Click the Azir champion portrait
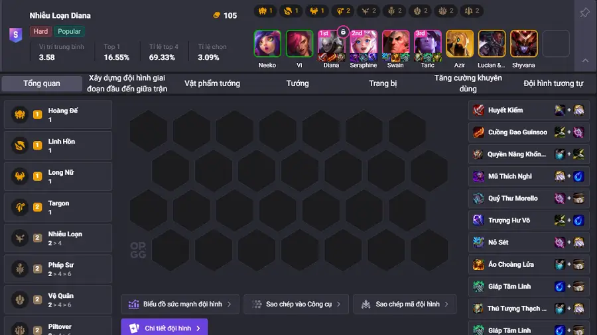Screen dimensions: 597x335 tap(460, 44)
